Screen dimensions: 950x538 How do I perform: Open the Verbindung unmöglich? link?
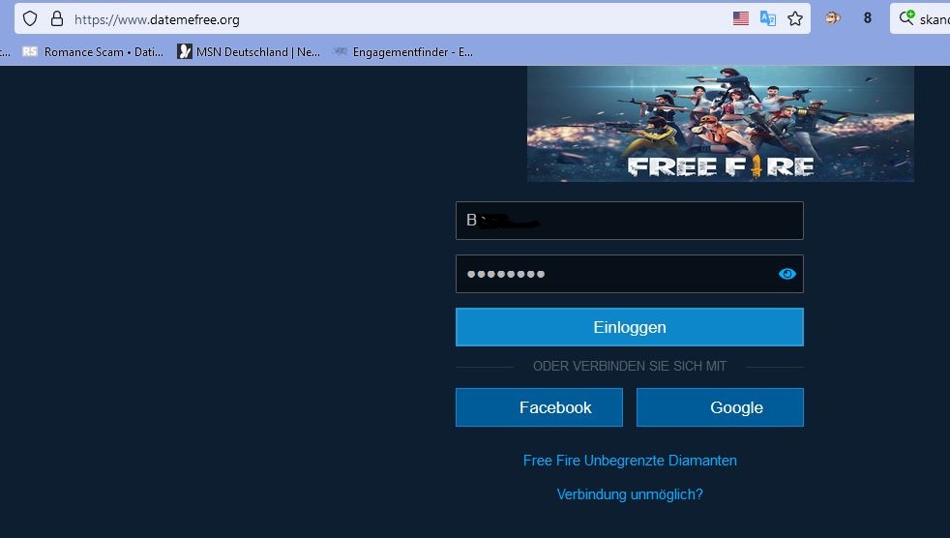tap(630, 494)
